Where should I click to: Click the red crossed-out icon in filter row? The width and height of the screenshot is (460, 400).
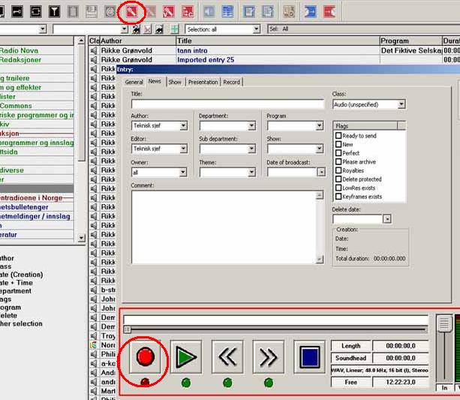[148, 29]
